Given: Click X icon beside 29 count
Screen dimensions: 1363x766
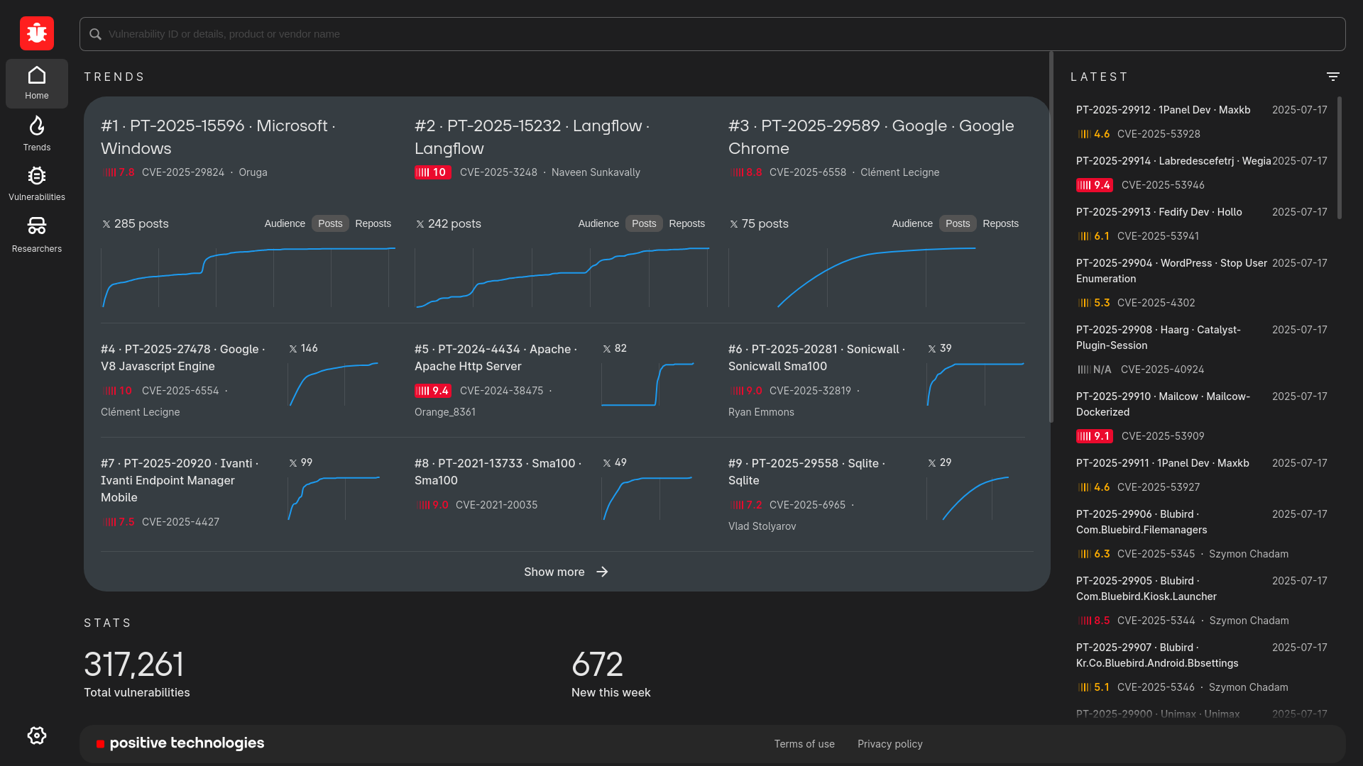Looking at the screenshot, I should 932,463.
